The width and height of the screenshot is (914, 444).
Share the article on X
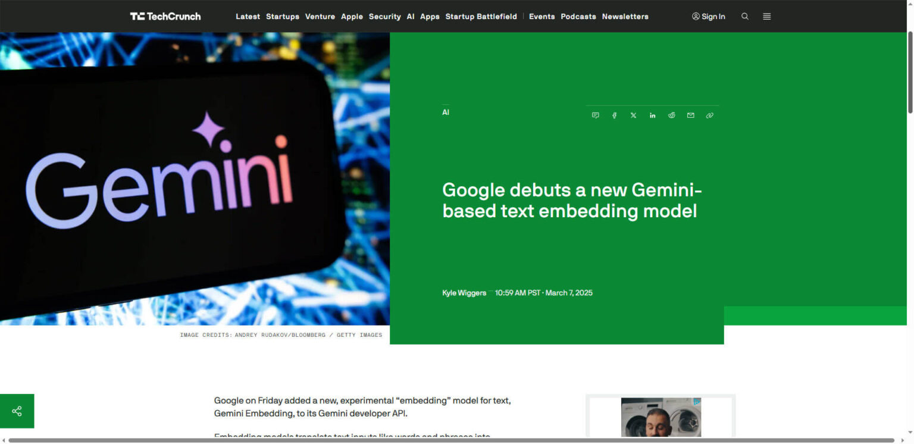pos(633,115)
